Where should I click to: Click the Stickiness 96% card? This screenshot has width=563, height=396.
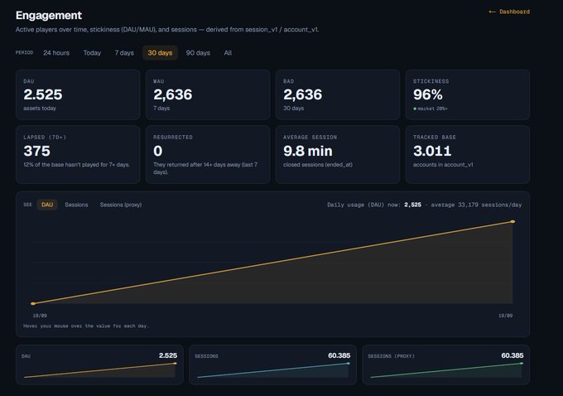[x=468, y=95]
